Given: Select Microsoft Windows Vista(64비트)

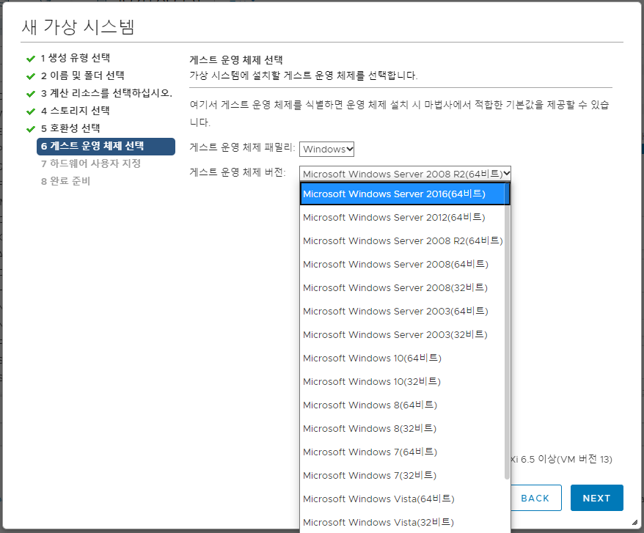Looking at the screenshot, I should click(403, 498).
